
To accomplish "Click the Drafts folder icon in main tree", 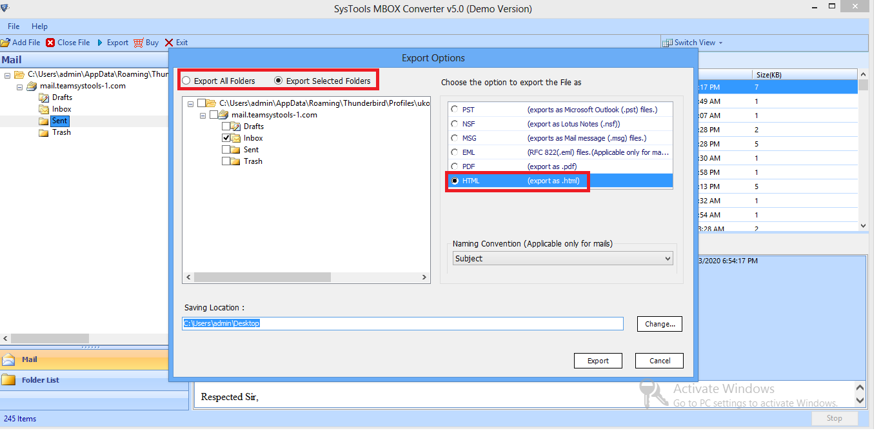I will (44, 97).
